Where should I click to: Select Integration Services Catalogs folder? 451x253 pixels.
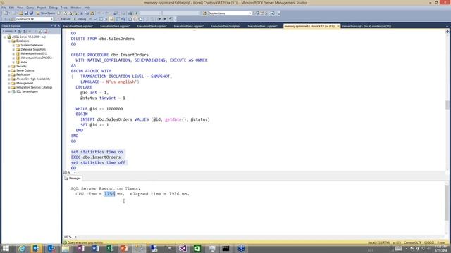point(35,87)
